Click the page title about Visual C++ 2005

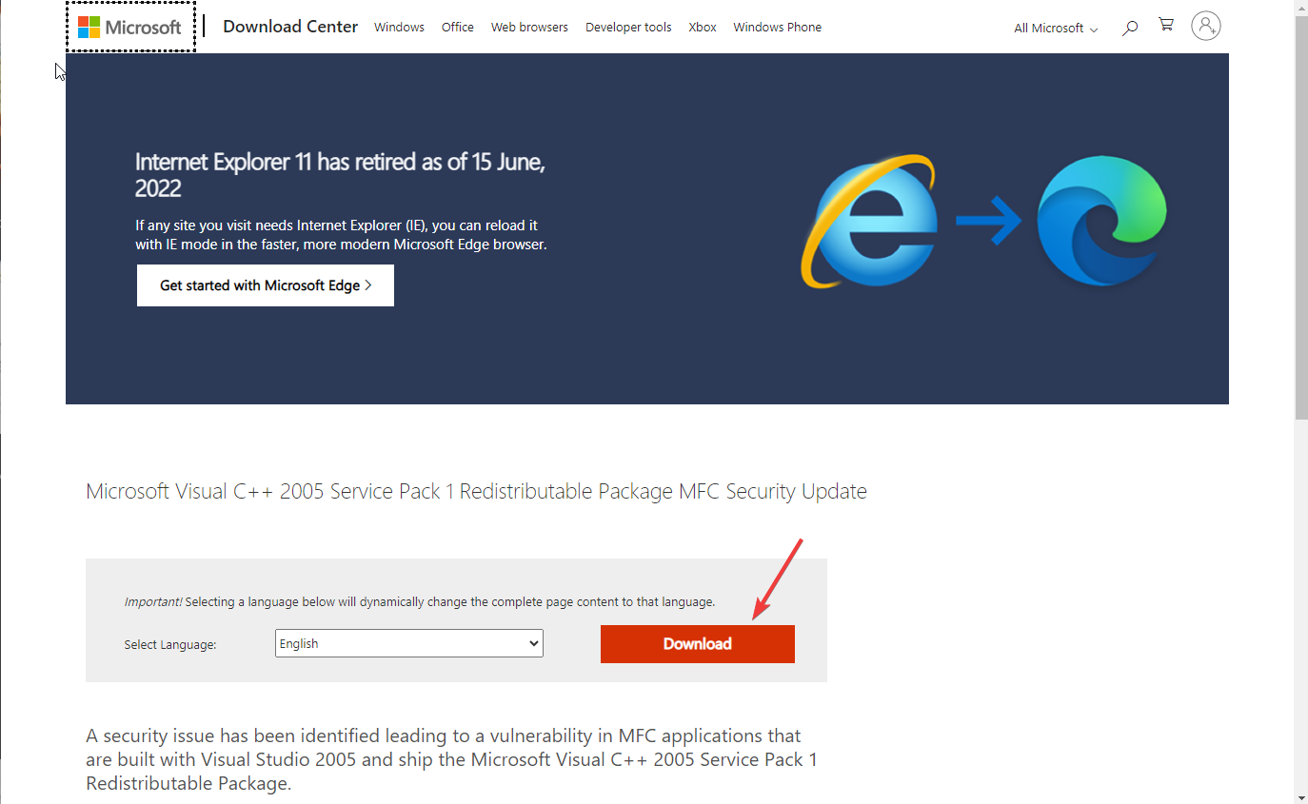pyautogui.click(x=476, y=492)
